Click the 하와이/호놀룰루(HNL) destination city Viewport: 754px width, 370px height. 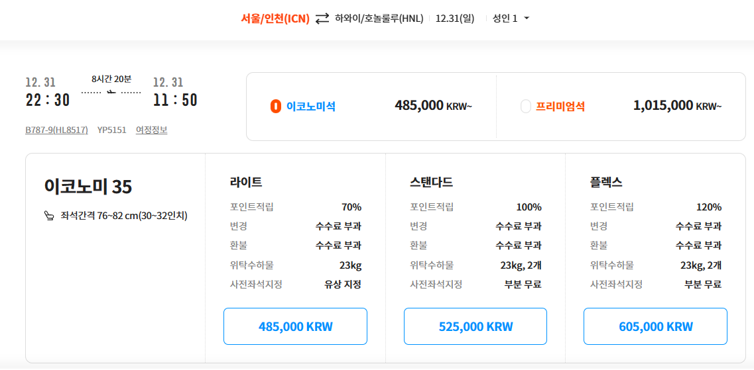coord(379,19)
